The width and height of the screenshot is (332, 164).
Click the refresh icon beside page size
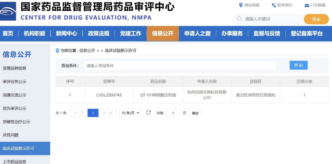pyautogui.click(x=148, y=113)
